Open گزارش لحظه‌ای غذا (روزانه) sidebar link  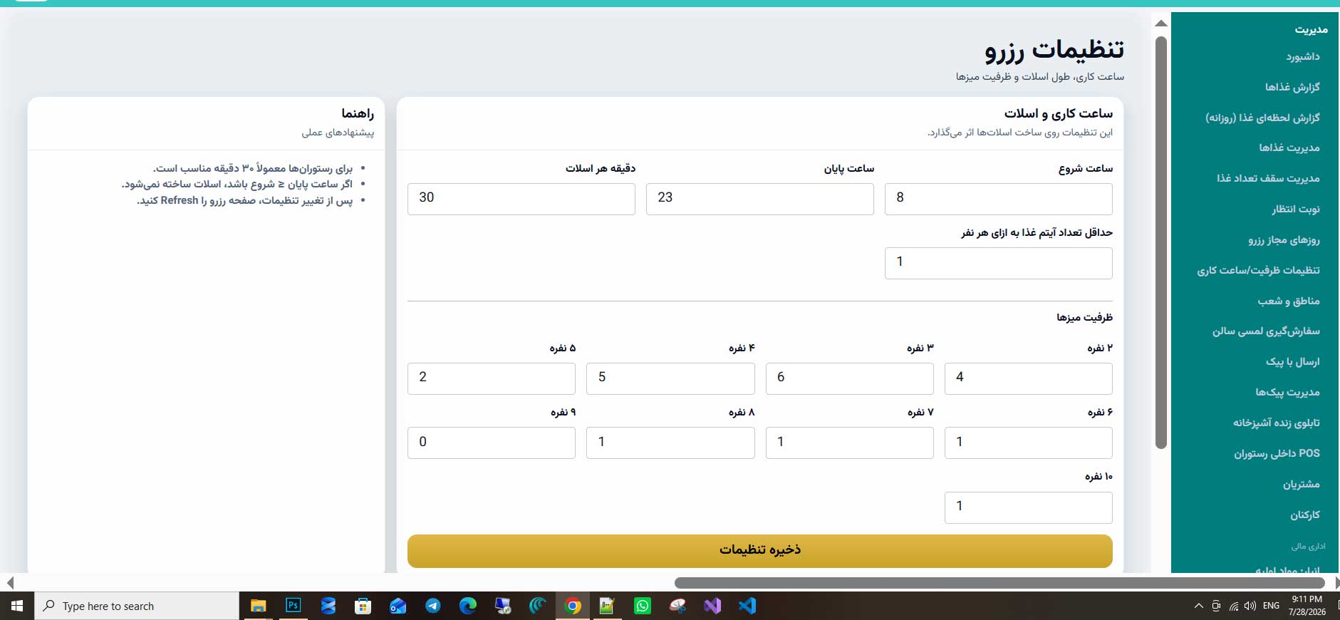pyautogui.click(x=1262, y=118)
